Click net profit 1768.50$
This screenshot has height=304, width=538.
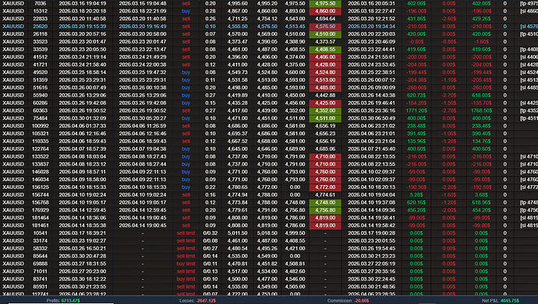pyautogui.click(x=481, y=110)
